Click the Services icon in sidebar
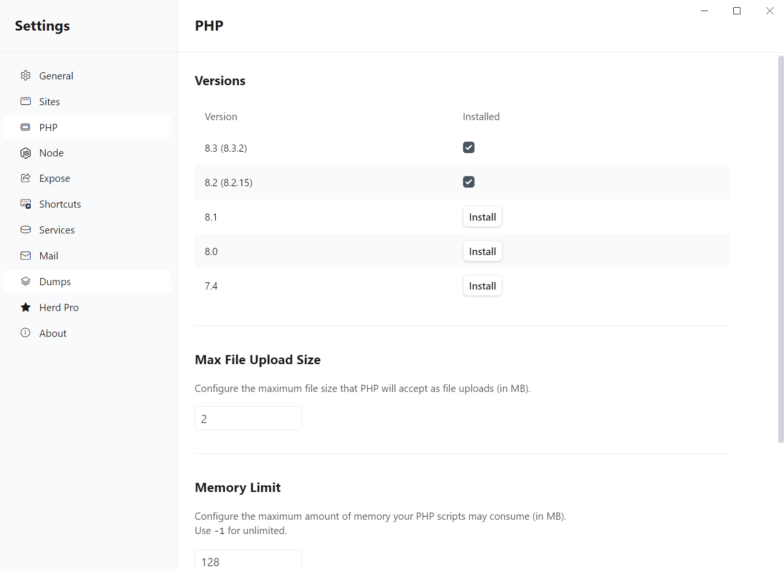784x569 pixels. [x=25, y=230]
